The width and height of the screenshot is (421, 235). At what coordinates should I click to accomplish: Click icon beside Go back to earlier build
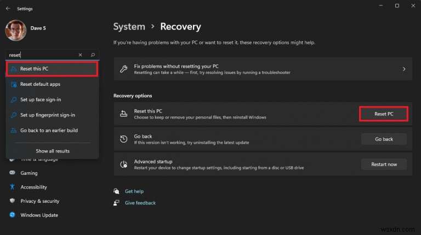tap(13, 131)
